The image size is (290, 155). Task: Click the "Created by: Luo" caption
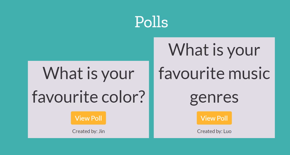[214, 131]
